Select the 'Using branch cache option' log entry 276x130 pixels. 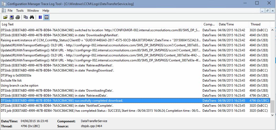20,86
